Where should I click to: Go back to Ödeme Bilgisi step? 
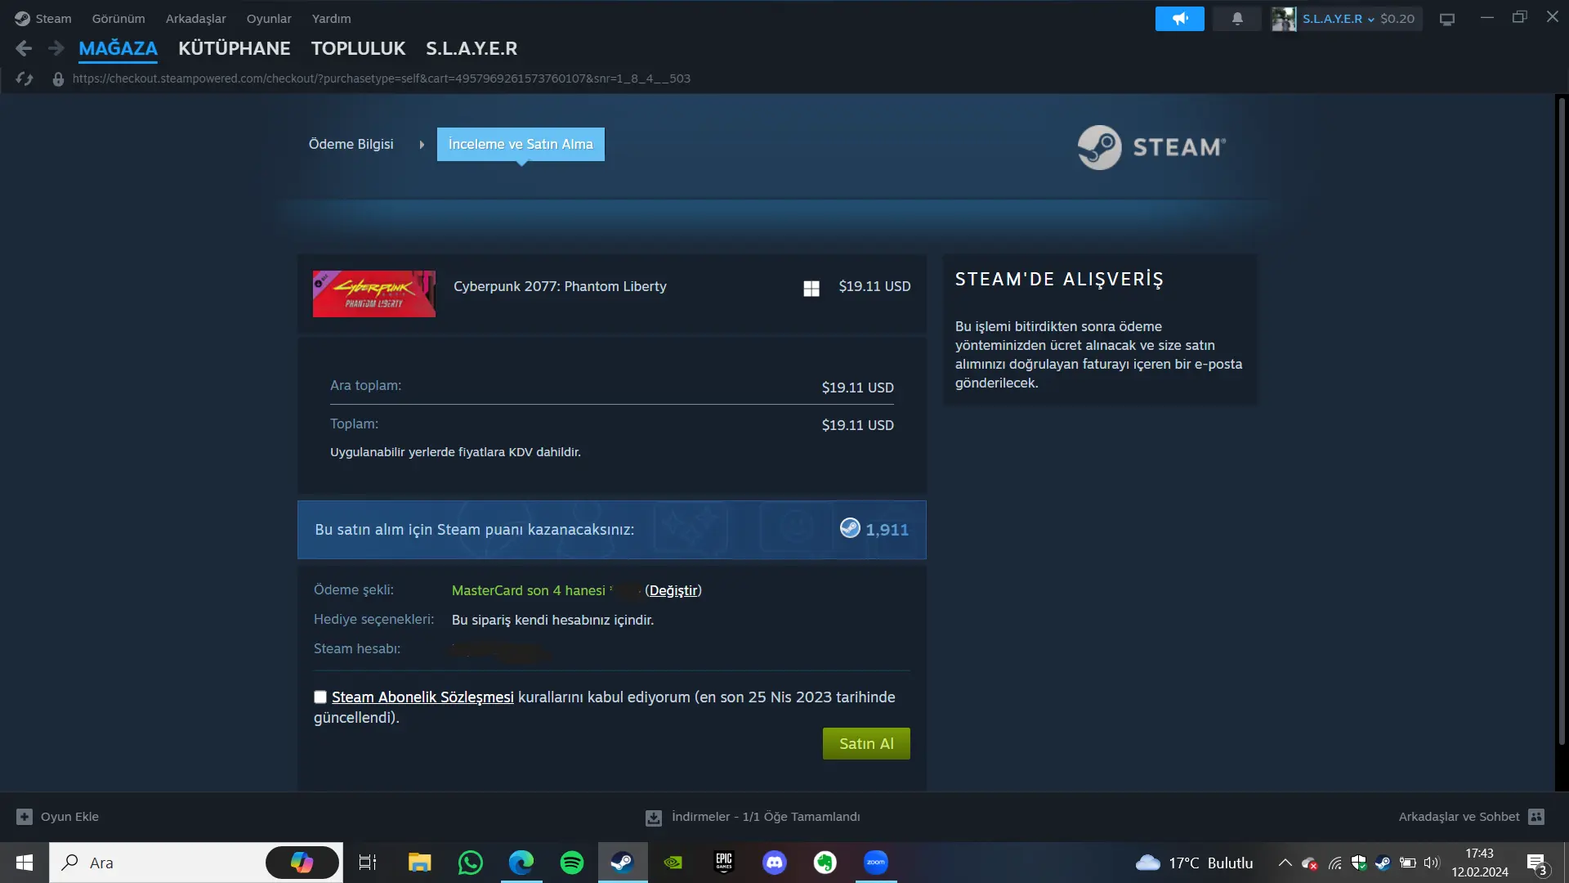351,144
